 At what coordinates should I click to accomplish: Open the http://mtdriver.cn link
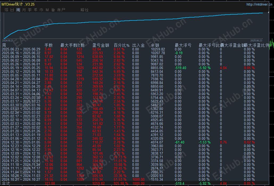[x=259, y=4]
